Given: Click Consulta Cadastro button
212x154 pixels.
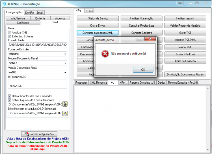Looking at the screenshot, I should click(142, 33).
